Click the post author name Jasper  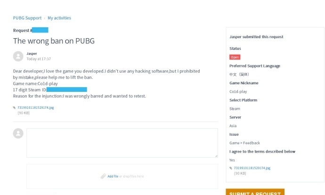click(32, 54)
